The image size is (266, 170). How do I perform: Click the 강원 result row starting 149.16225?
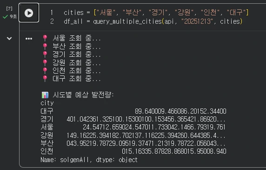pyautogui.click(x=146, y=136)
